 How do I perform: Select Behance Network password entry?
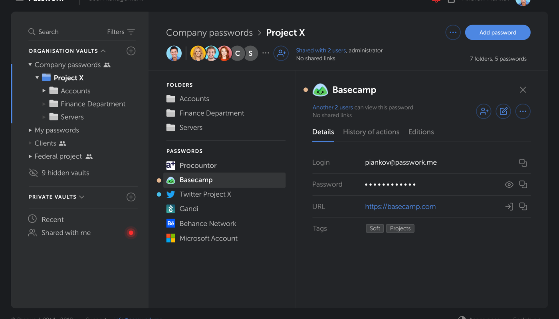click(224, 224)
